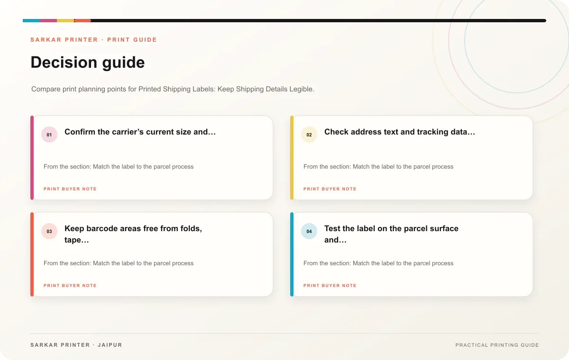Click the 'Decision guide' heading
The height and width of the screenshot is (360, 569).
(x=88, y=63)
